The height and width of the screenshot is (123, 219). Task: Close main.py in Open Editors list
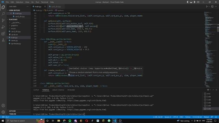11,13
